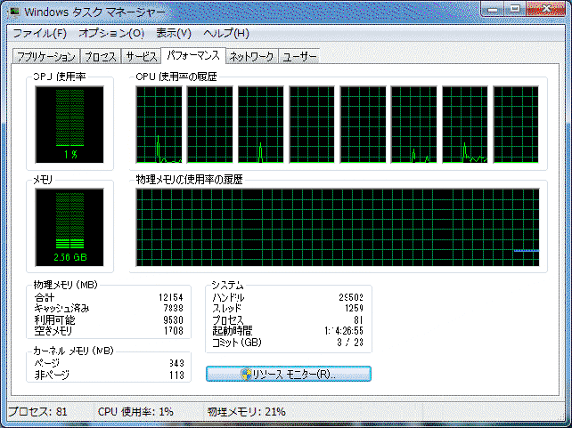The width and height of the screenshot is (572, 428).
Task: Click status bar CPU 使用率: 1% entry
Action: pyautogui.click(x=135, y=412)
